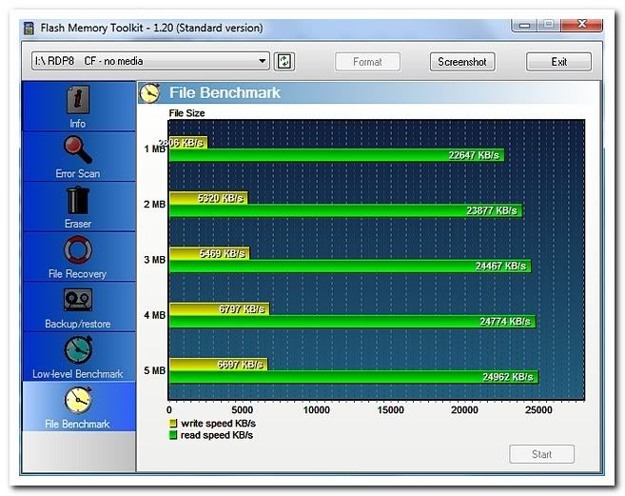Click the 5320 KB/s write bar for 2 MB
Screen dimensions: 625x496
208,198
